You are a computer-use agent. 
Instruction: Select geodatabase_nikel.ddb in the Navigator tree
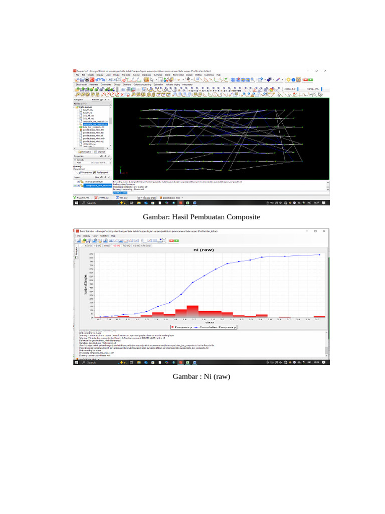93,130
